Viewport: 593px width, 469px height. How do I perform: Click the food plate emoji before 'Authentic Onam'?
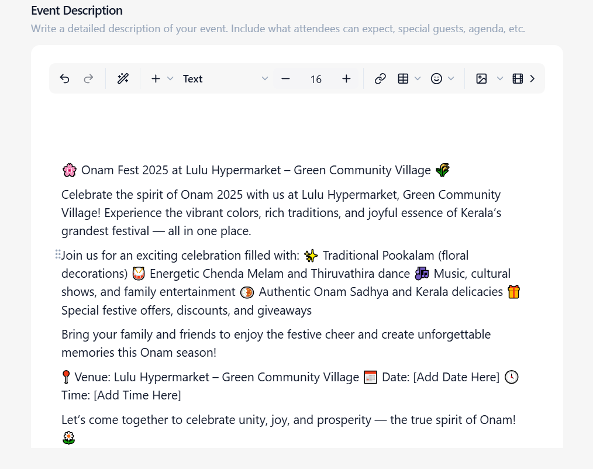pyautogui.click(x=247, y=292)
